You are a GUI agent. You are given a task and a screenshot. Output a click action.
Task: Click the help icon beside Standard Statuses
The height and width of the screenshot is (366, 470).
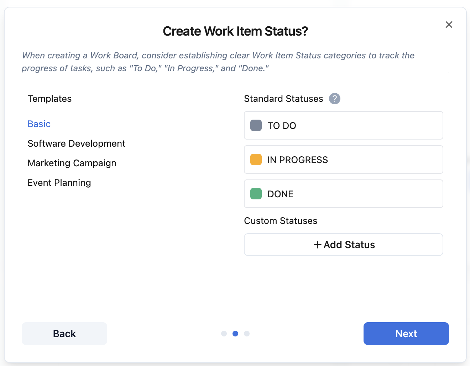click(334, 99)
